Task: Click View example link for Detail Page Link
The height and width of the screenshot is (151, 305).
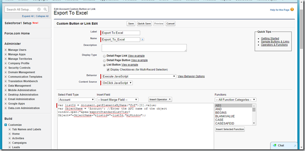Action: click(x=136, y=56)
